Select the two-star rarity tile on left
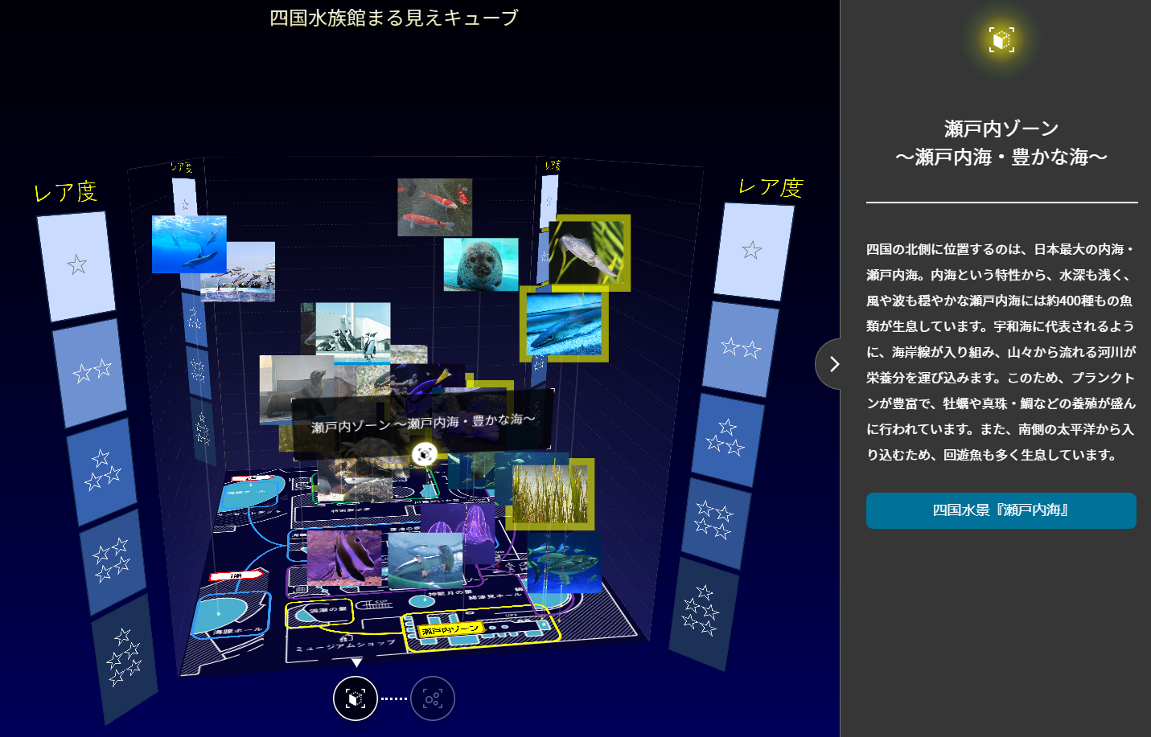The image size is (1151, 737). coord(92,371)
